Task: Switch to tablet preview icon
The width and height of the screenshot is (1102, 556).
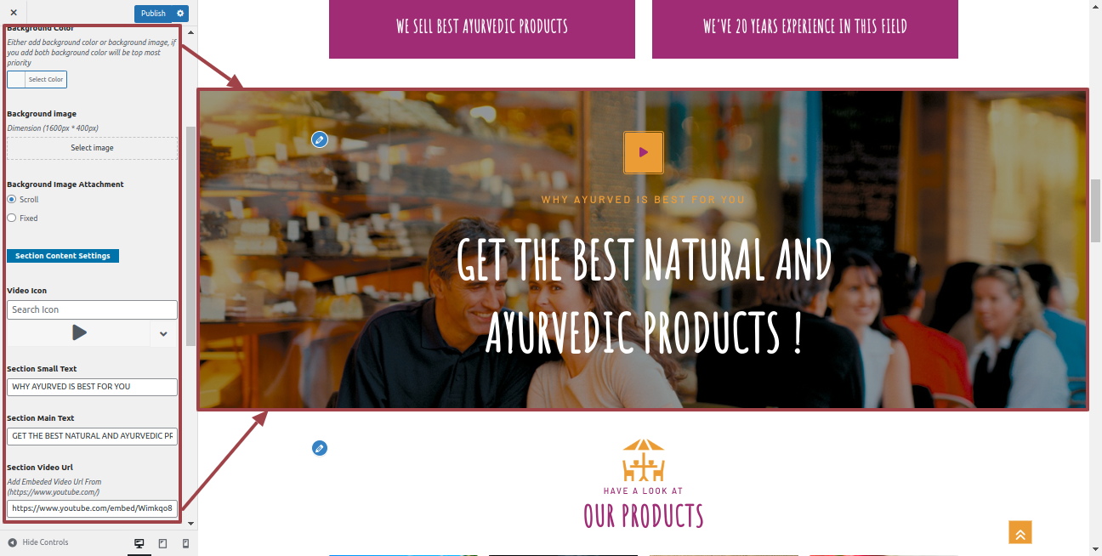Action: (163, 543)
